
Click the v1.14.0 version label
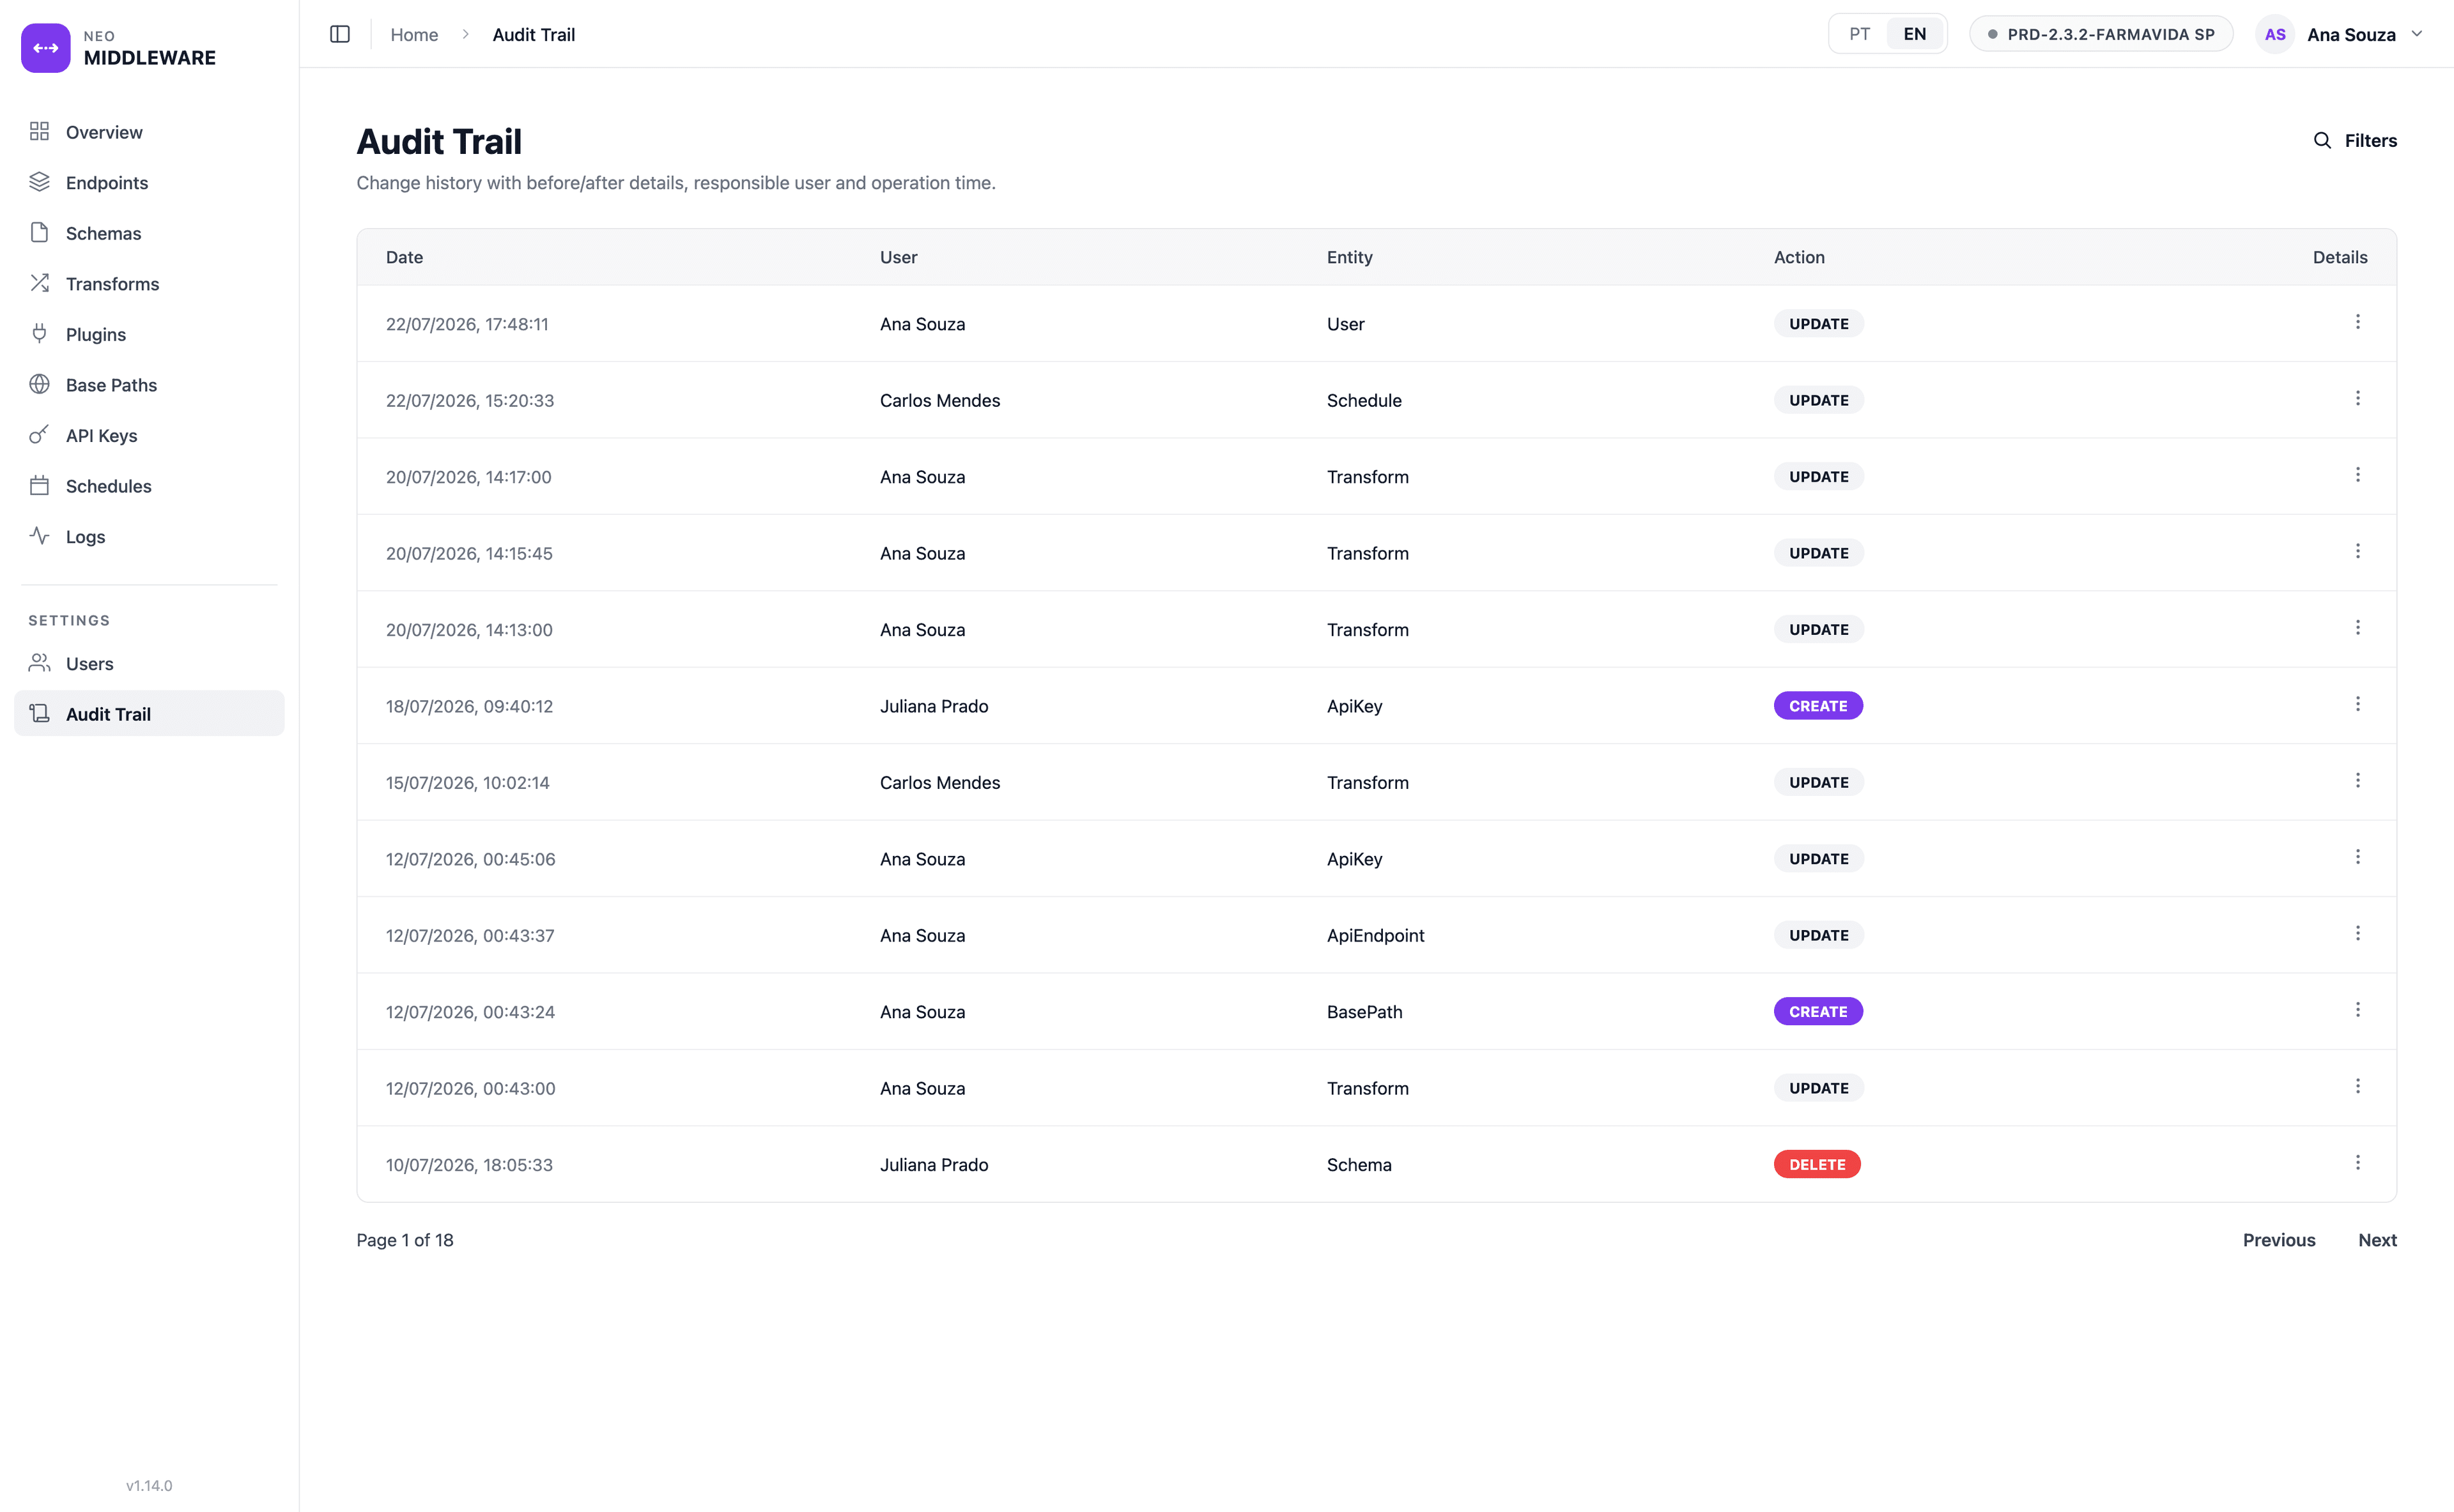pos(149,1485)
